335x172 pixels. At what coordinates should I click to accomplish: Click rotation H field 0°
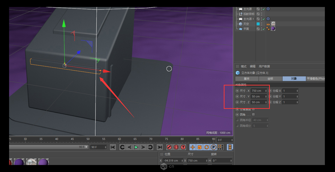tap(222, 161)
